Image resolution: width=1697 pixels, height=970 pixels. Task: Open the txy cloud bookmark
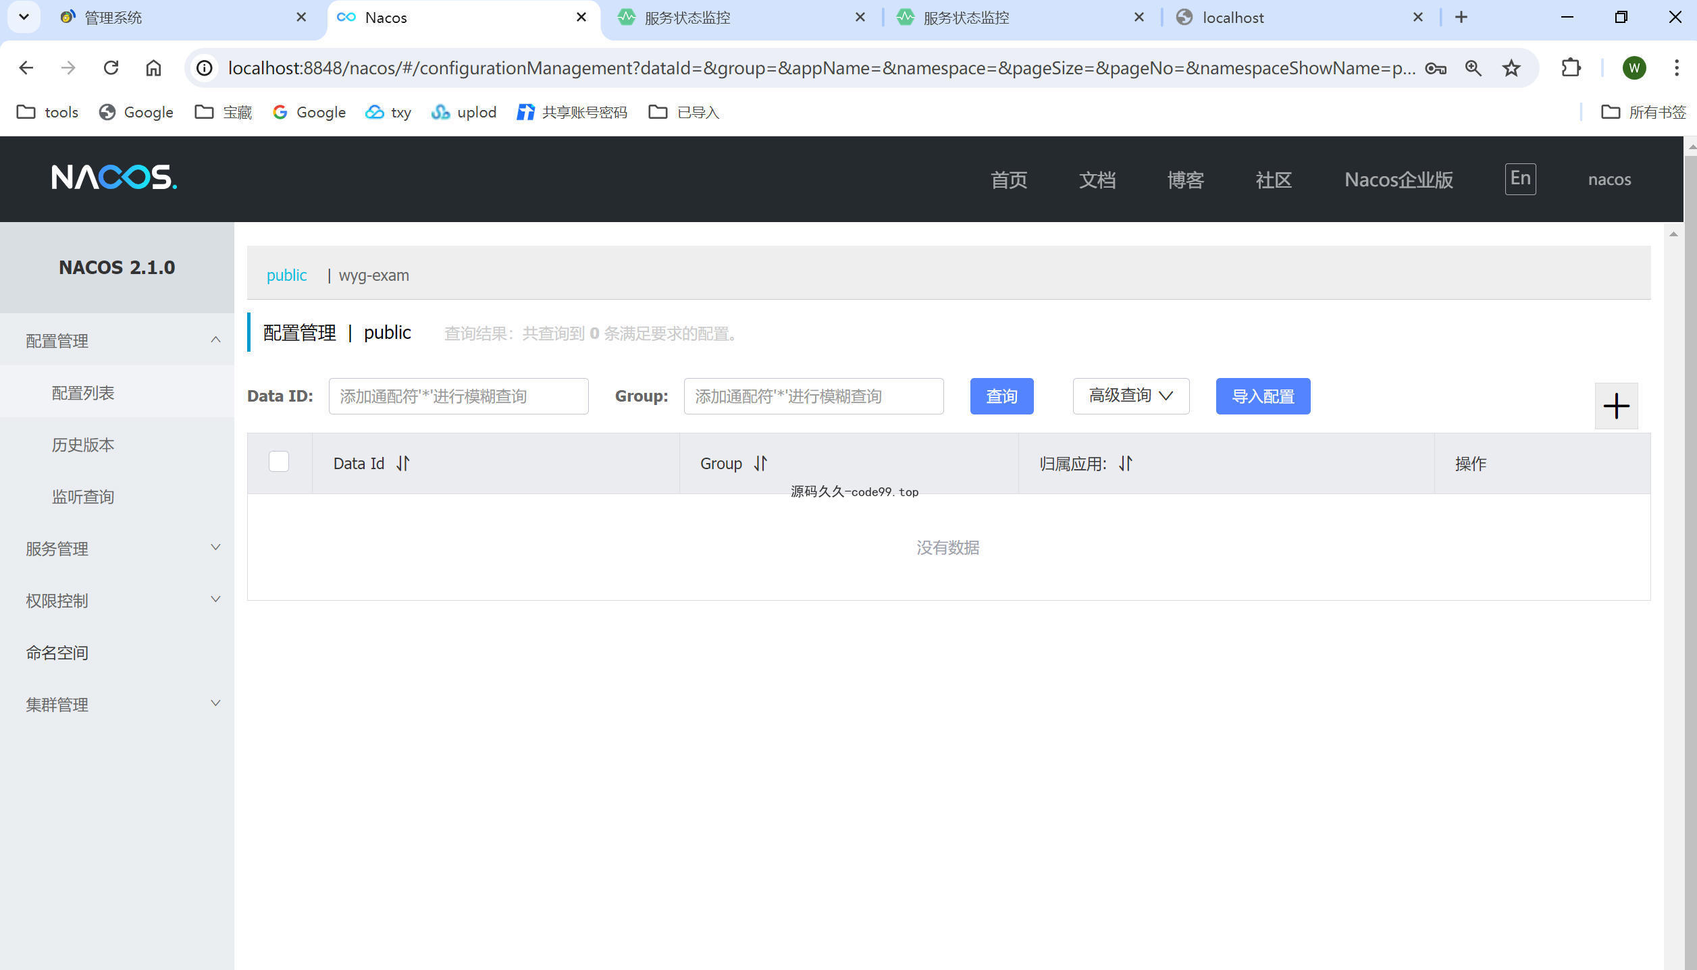coord(388,112)
